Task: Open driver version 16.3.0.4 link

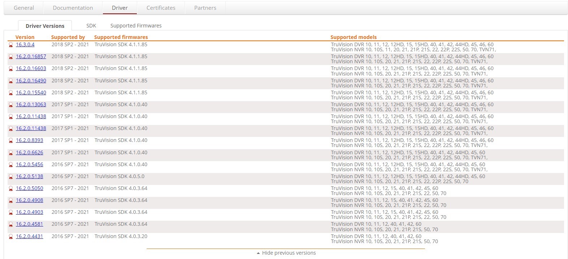Action: click(25, 44)
